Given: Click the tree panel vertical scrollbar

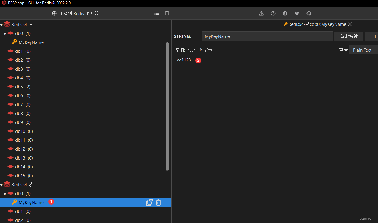Looking at the screenshot, I should 167,106.
